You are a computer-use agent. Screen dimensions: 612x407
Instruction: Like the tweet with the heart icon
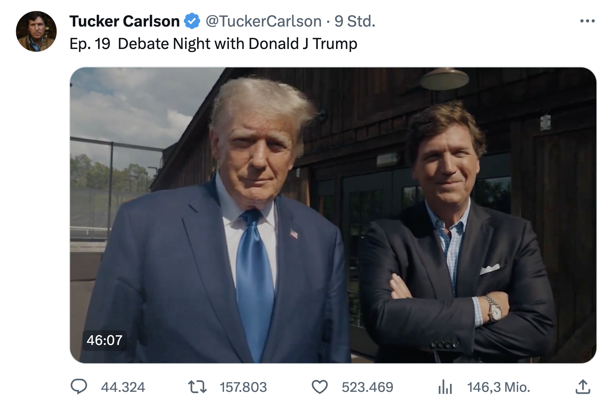click(319, 387)
